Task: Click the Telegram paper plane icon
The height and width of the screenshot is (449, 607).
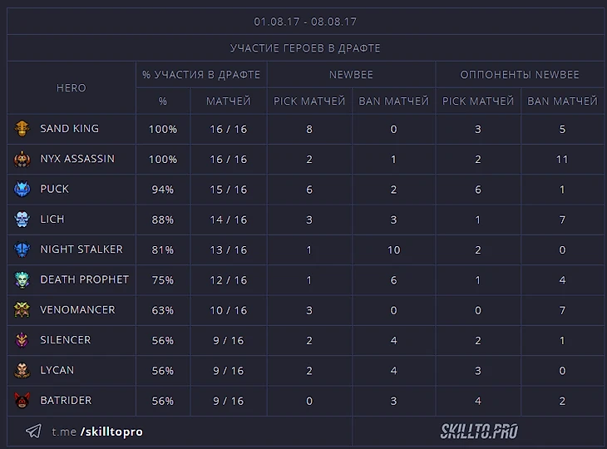Action: pyautogui.click(x=33, y=432)
